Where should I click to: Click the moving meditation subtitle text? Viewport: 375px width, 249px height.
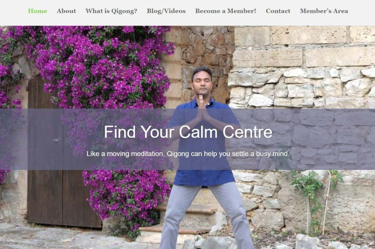(x=188, y=154)
